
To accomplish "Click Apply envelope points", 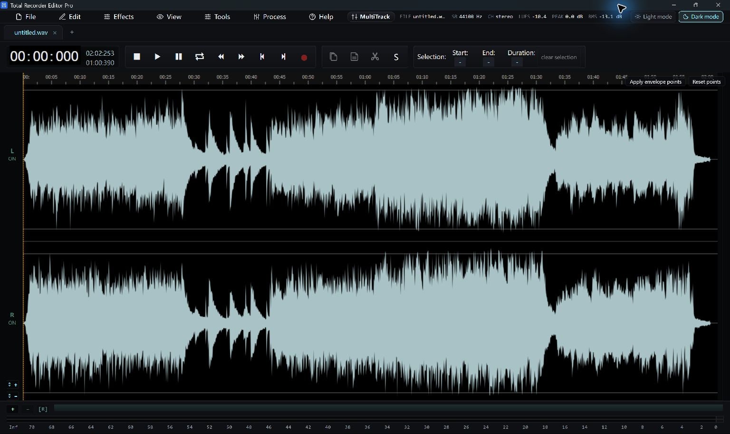I will click(655, 82).
